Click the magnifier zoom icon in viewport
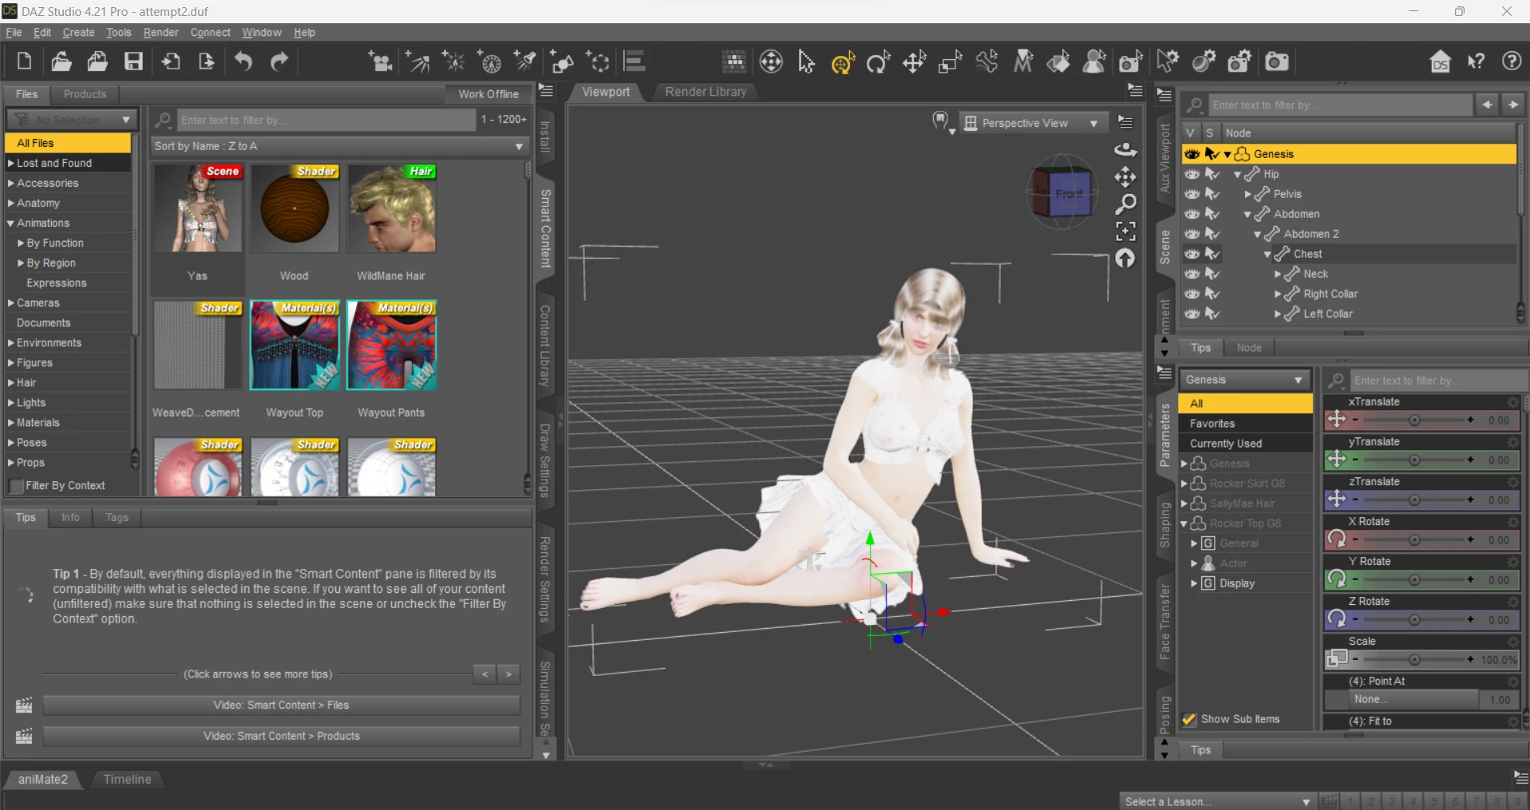This screenshot has width=1530, height=810. coord(1125,204)
